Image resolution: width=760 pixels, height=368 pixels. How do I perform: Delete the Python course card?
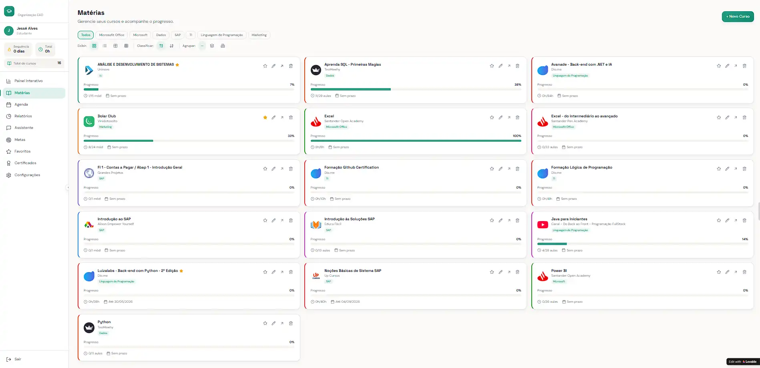[x=291, y=324]
